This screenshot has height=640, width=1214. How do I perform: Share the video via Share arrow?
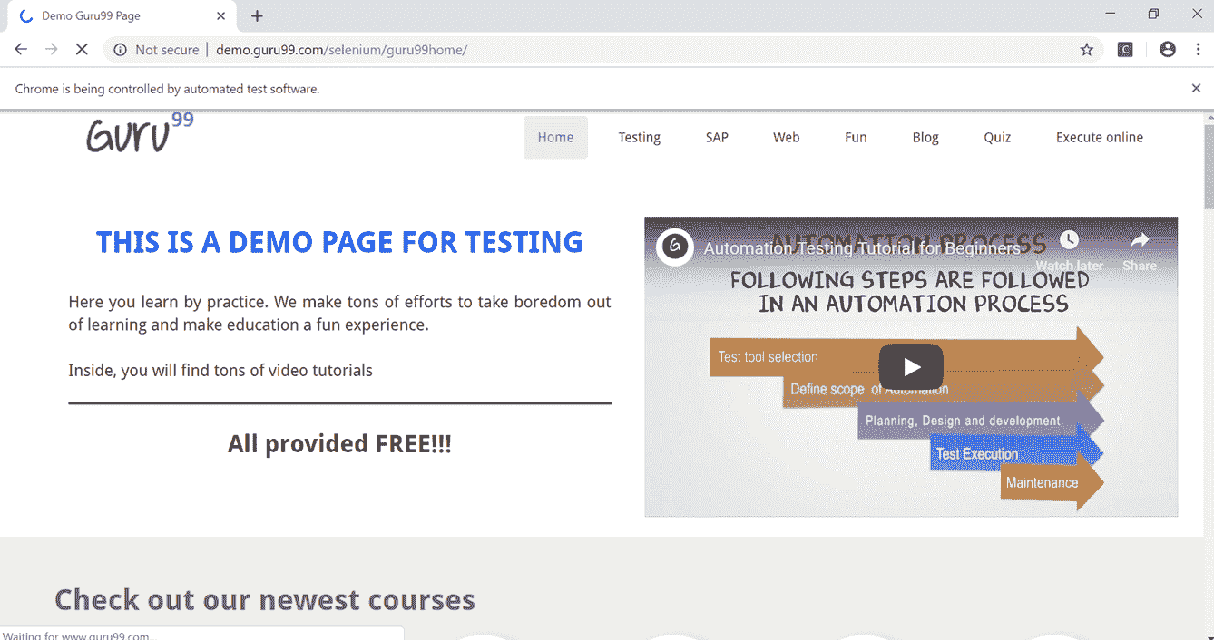tap(1140, 249)
